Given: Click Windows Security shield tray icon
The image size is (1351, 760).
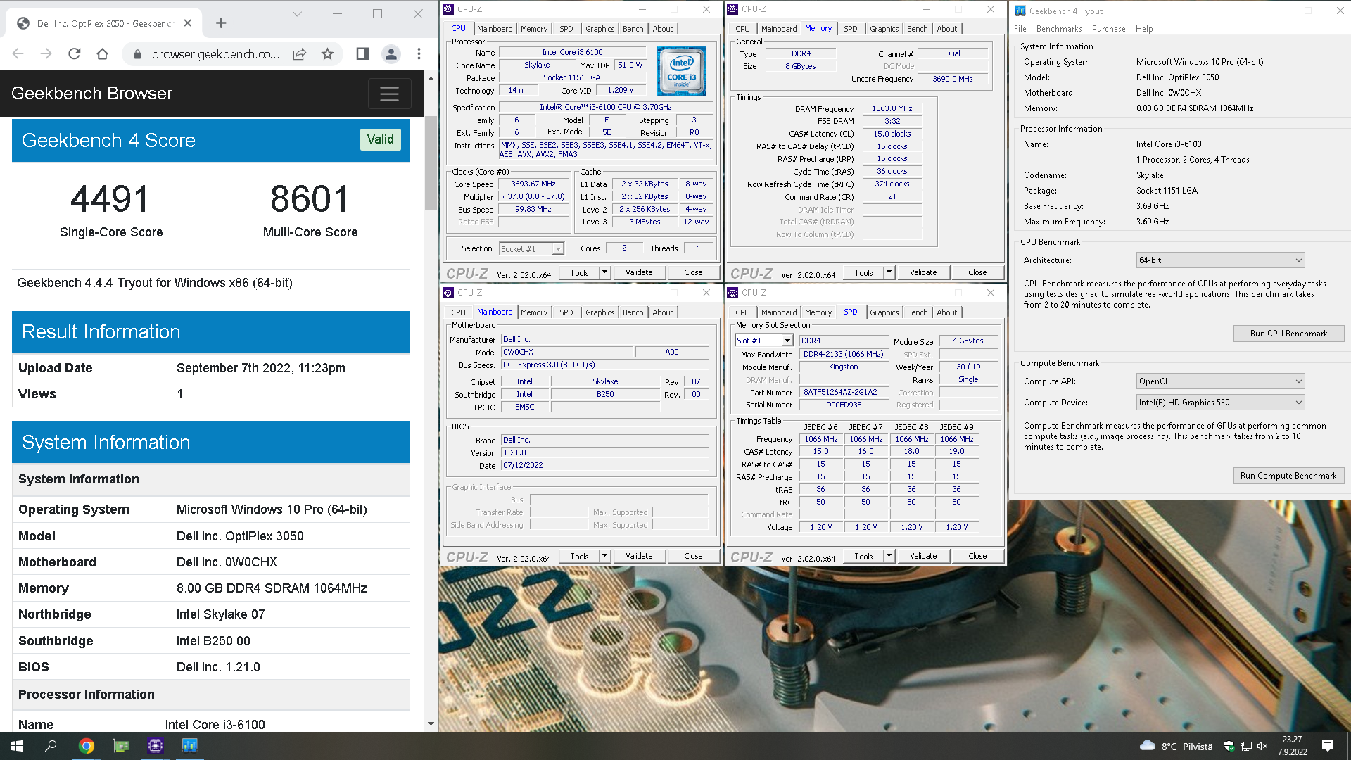Looking at the screenshot, I should pyautogui.click(x=1229, y=746).
